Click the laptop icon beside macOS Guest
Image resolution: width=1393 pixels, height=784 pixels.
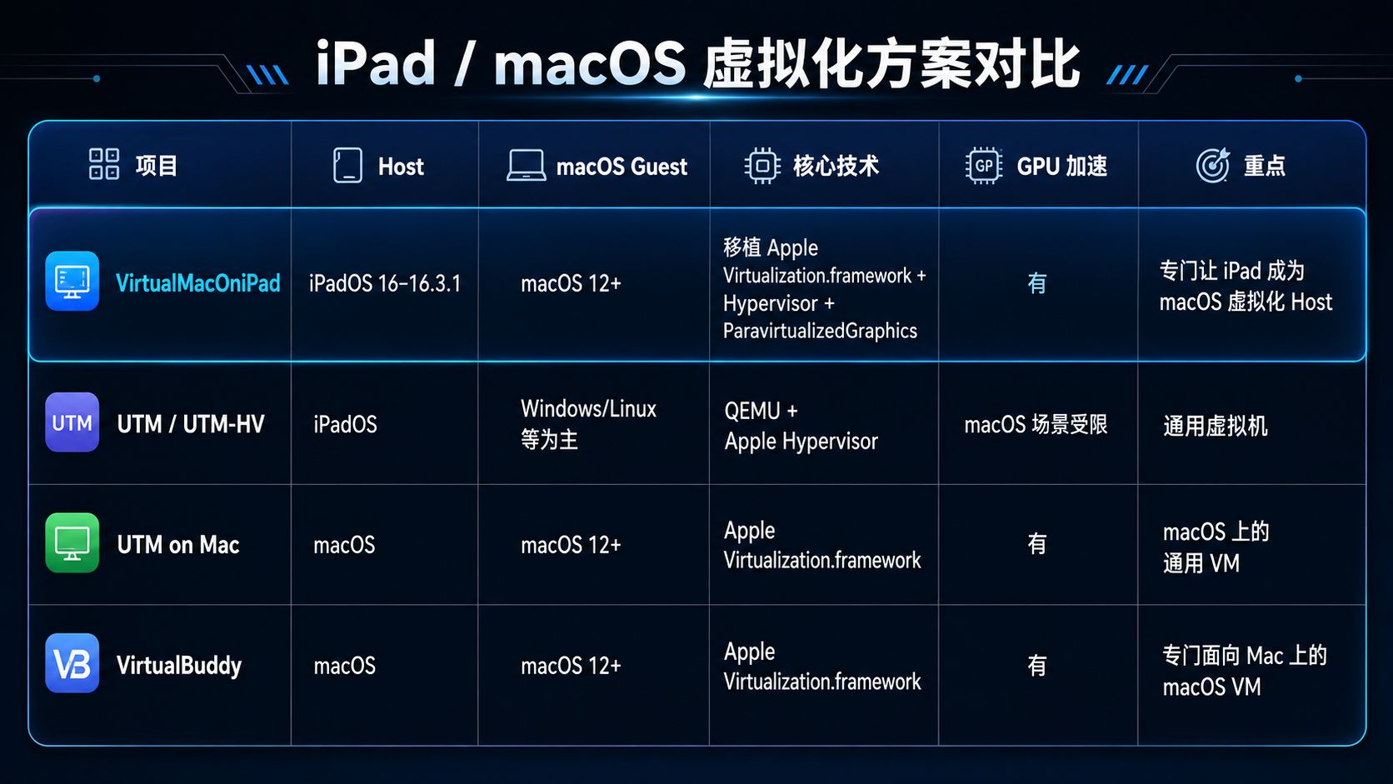tap(527, 165)
